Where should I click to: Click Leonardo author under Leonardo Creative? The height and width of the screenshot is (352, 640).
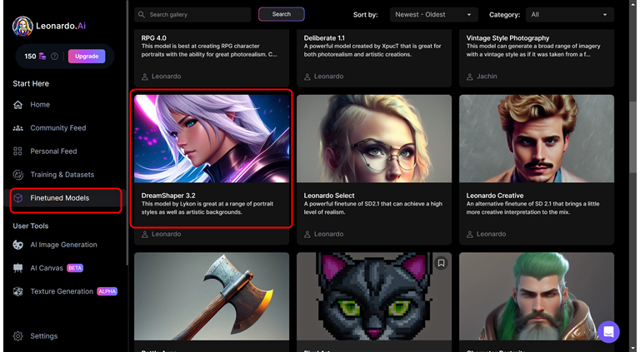(491, 235)
